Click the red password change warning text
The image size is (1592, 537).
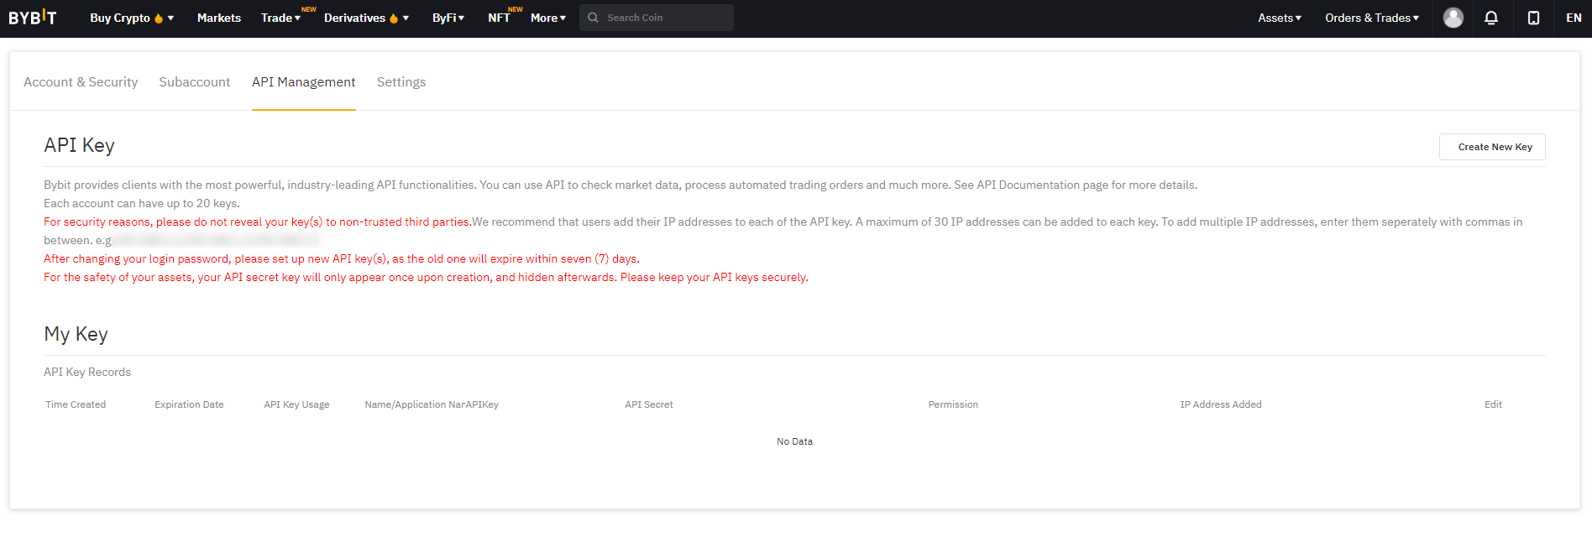[x=342, y=258]
